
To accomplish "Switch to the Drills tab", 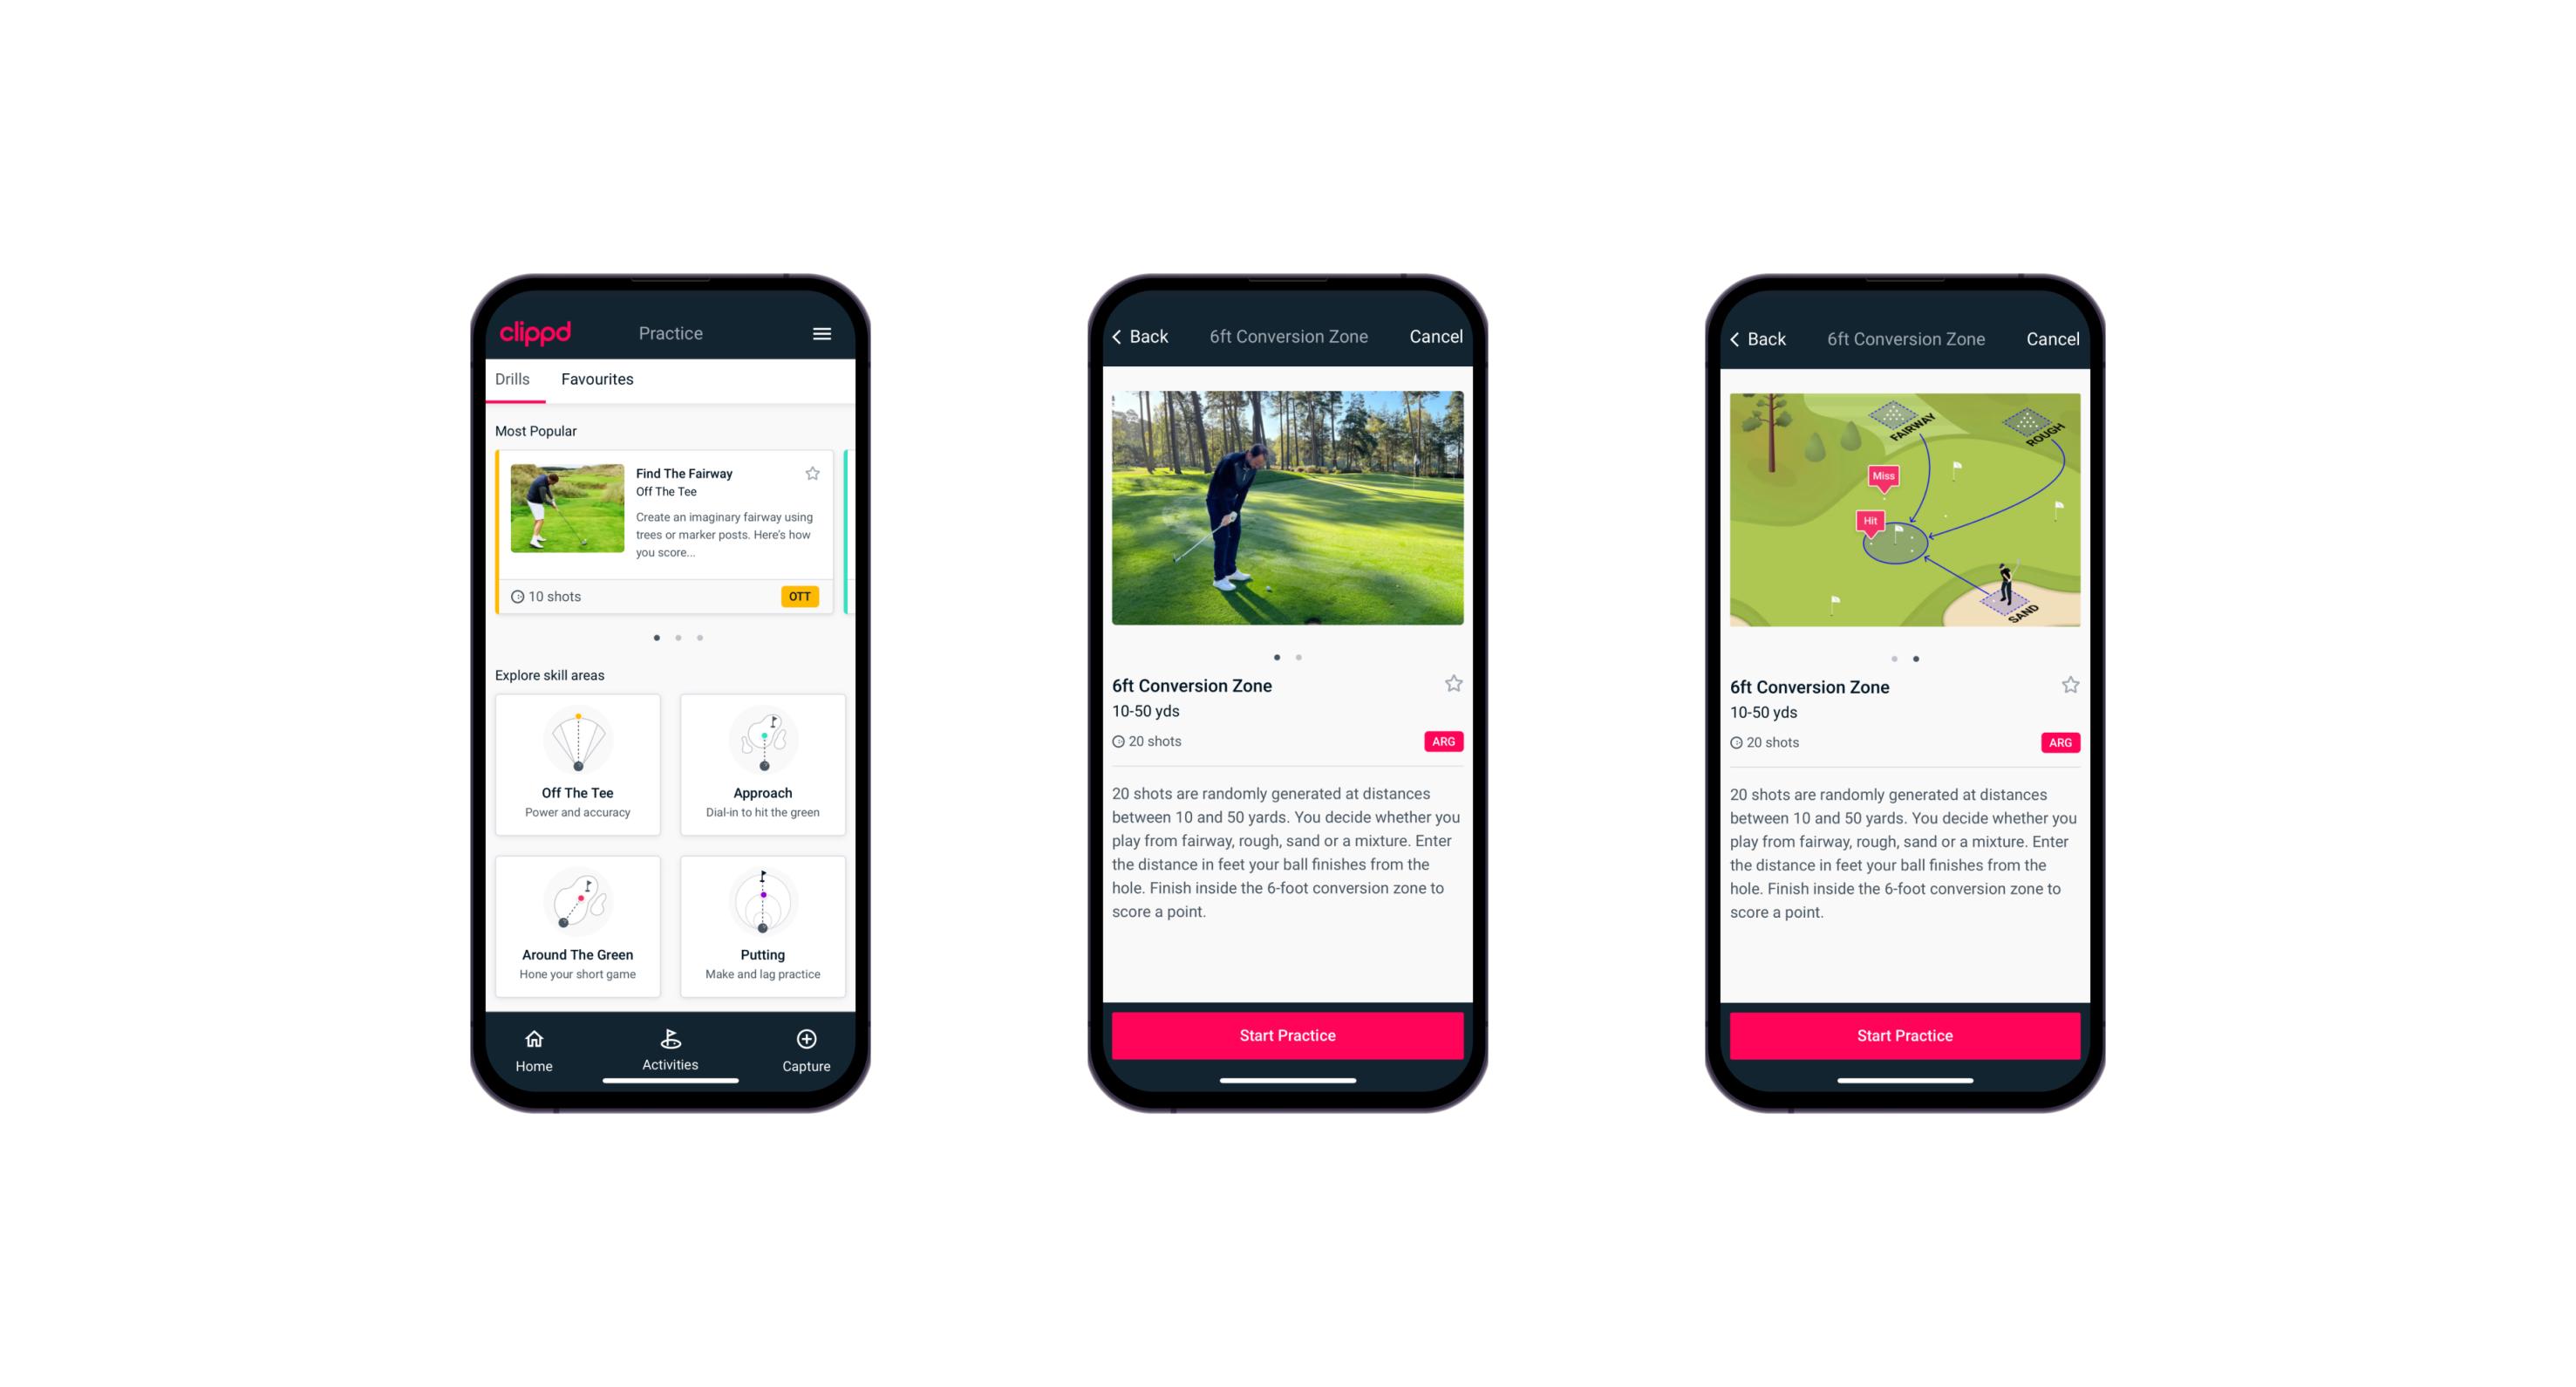I will tap(510, 376).
